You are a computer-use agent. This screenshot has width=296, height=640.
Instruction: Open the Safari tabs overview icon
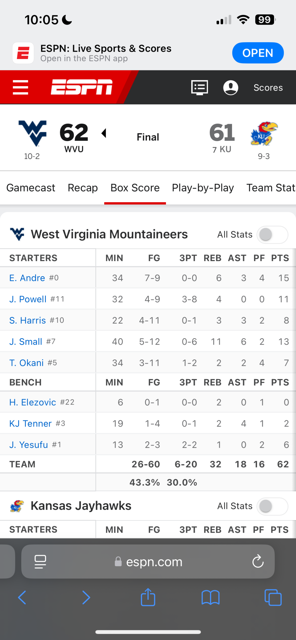coord(273,598)
